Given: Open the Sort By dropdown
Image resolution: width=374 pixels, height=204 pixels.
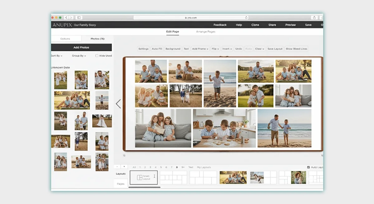Looking at the screenshot, I should tap(57, 56).
